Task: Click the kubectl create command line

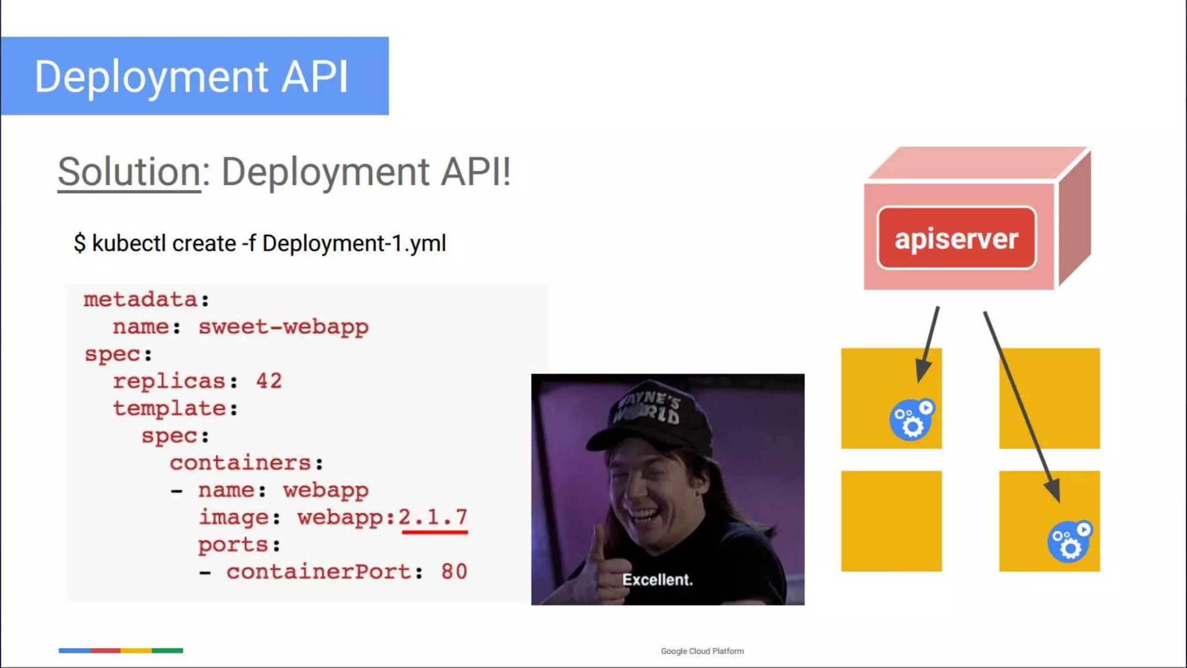Action: pyautogui.click(x=260, y=243)
